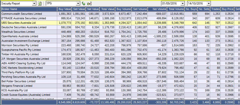Click Bell Potter sell value 112,201
This screenshot has height=105, width=240.
(79, 81)
